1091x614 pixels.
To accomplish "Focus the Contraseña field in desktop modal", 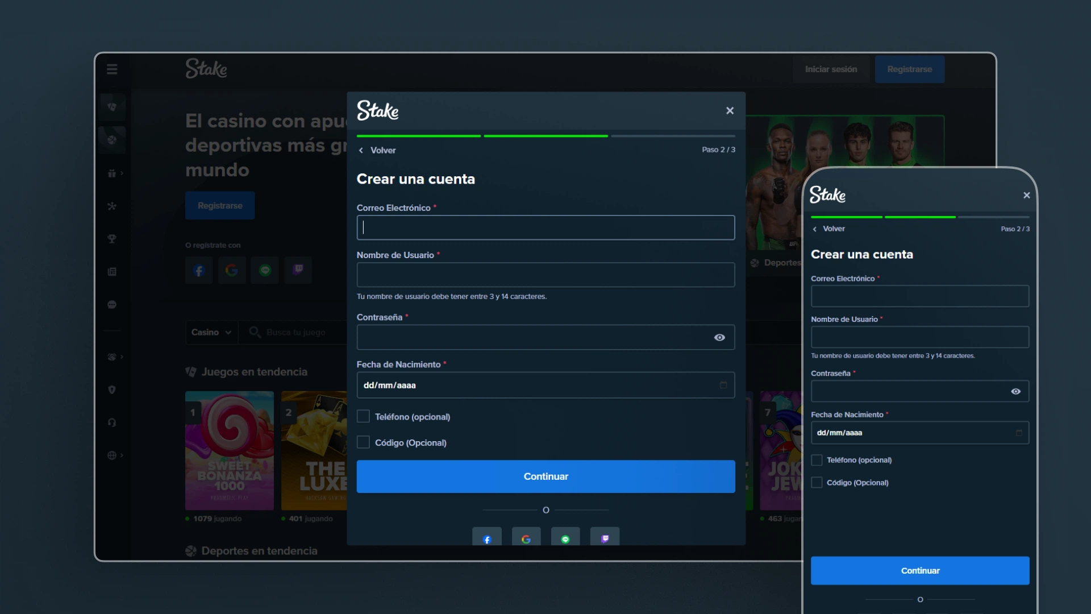I will 545,337.
